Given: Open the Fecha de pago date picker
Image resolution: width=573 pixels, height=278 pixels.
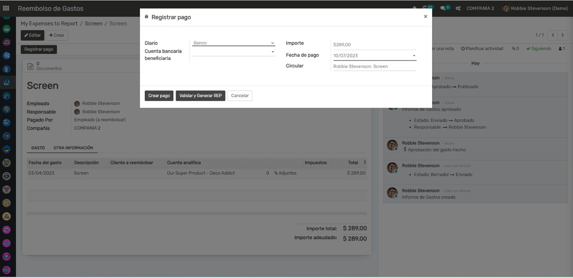Looking at the screenshot, I should click(374, 56).
